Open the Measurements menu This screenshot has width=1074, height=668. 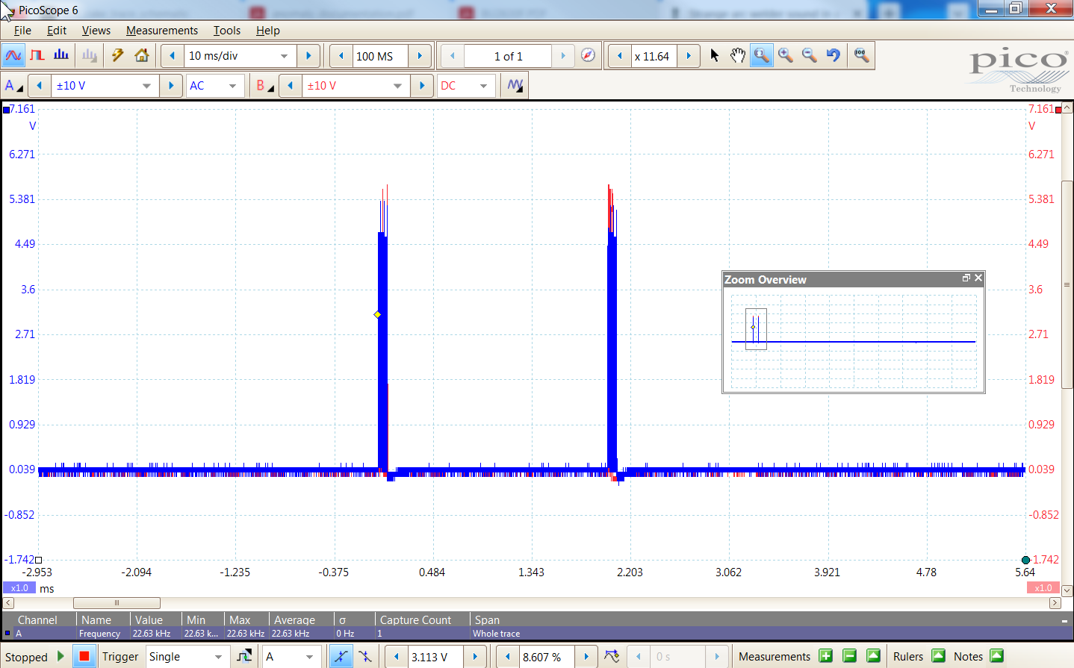pos(161,31)
